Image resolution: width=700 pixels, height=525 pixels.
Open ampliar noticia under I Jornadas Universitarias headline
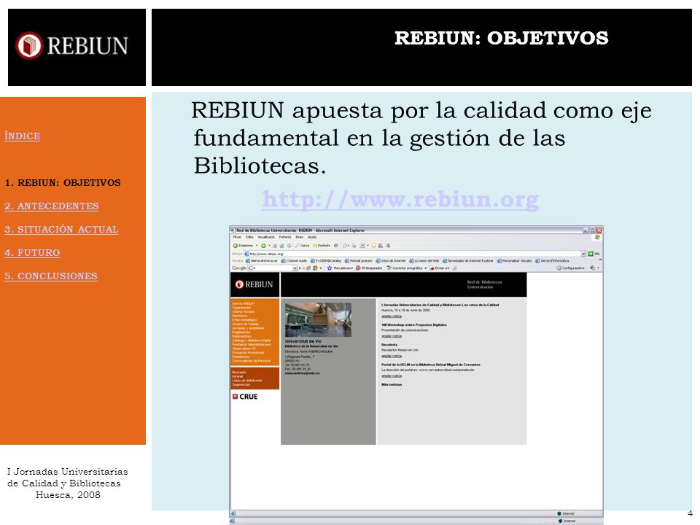click(x=392, y=316)
